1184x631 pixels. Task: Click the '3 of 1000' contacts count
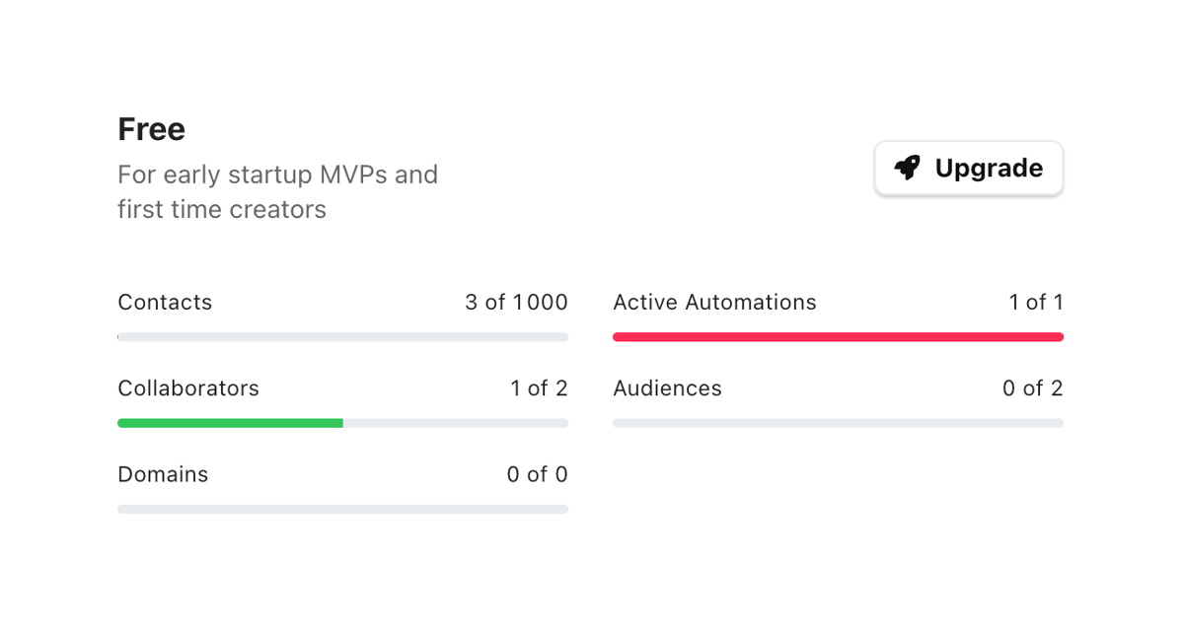coord(516,303)
